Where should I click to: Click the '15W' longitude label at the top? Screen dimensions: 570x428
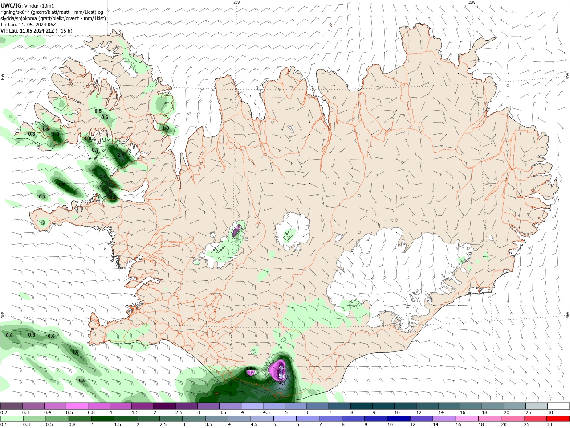[x=472, y=2]
